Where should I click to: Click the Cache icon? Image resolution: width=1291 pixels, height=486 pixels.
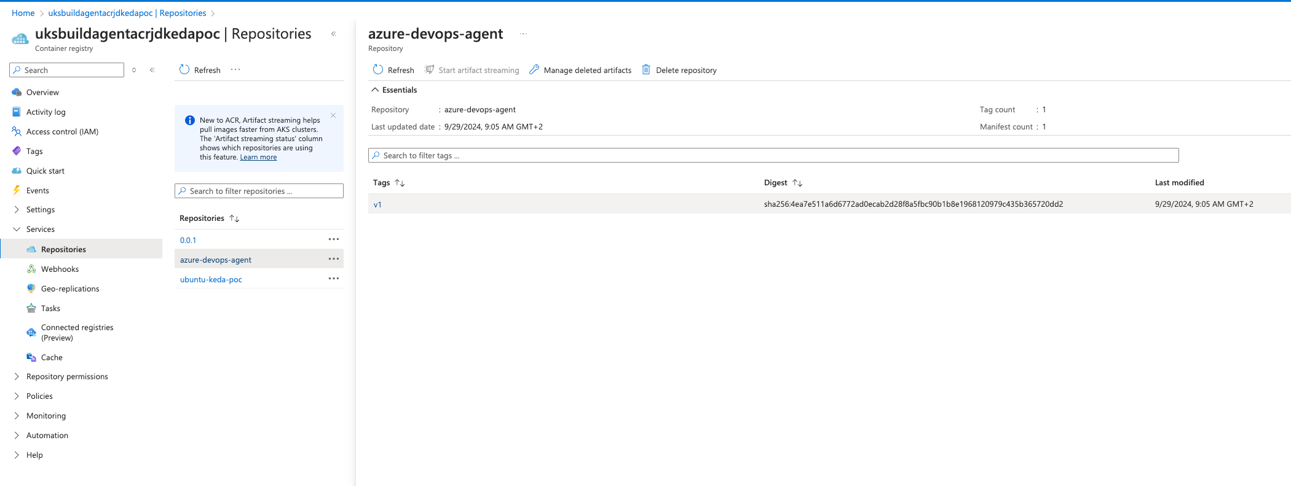pyautogui.click(x=31, y=357)
